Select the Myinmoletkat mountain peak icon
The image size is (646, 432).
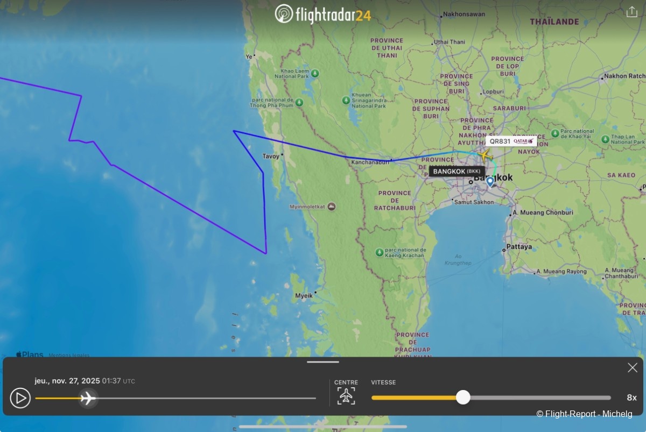[x=332, y=207]
